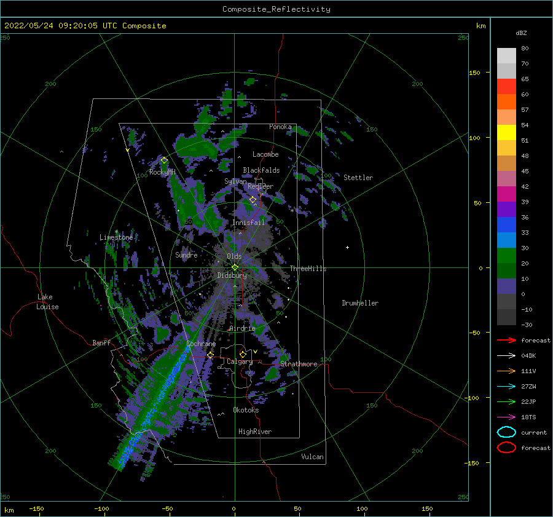This screenshot has width=553, height=517.
Task: Click the Lacombe city label
Action: (265, 154)
